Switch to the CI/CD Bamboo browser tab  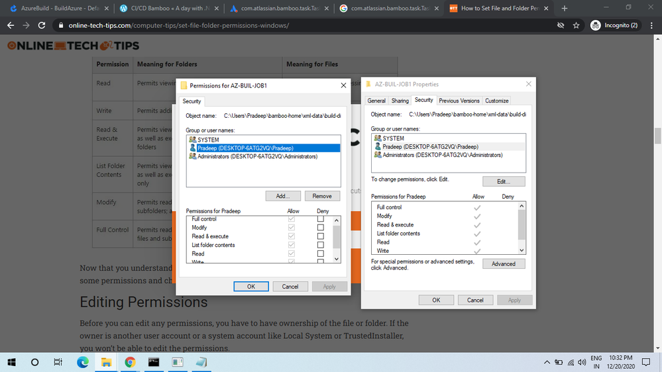(x=170, y=9)
